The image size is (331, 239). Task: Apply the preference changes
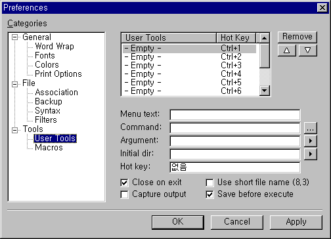(296, 222)
